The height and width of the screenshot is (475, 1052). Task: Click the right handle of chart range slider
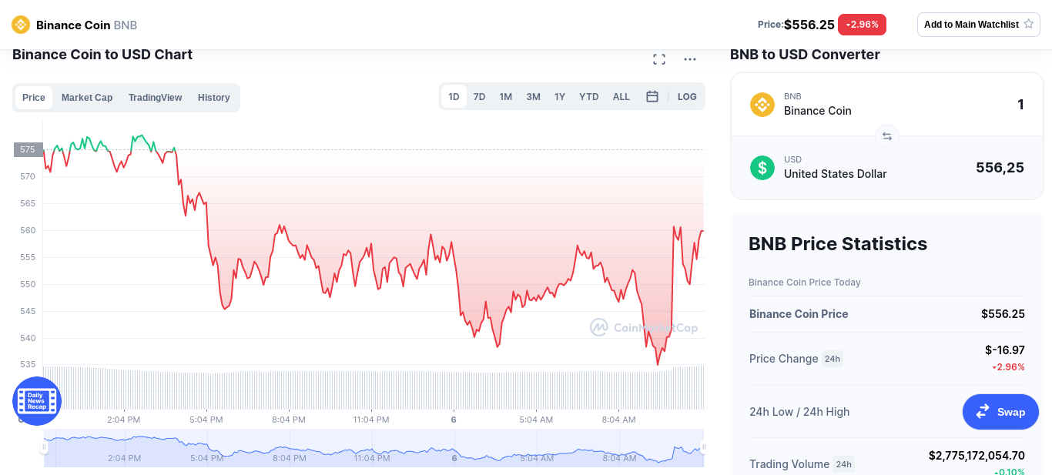coord(703,447)
